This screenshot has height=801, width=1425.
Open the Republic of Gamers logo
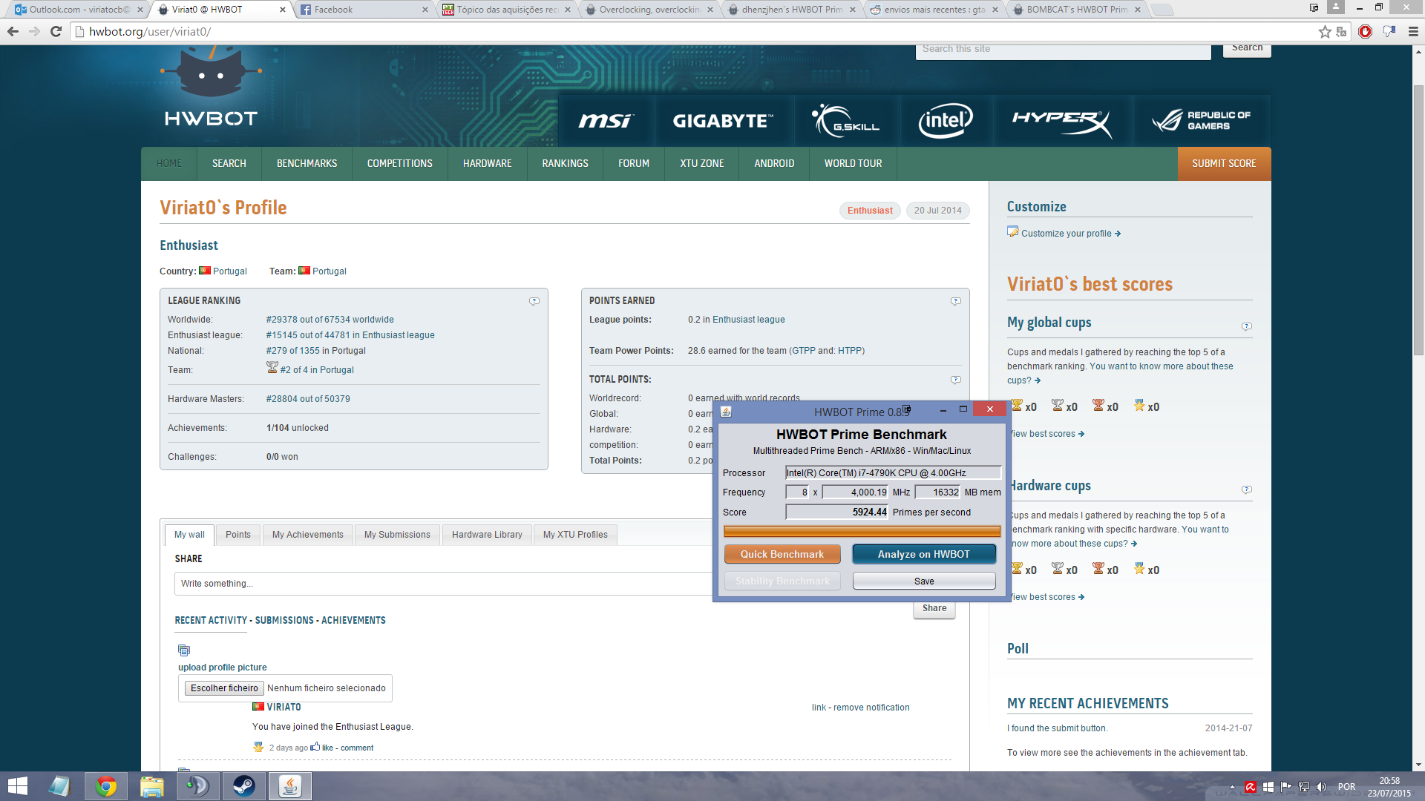click(1201, 120)
